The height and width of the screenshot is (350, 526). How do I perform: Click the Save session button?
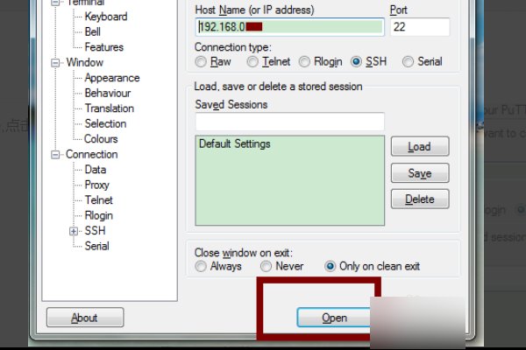point(419,173)
